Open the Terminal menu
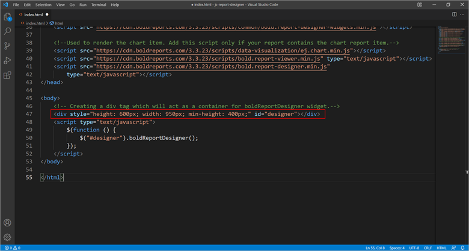Viewport: 469px width, 251px height. pos(99,5)
